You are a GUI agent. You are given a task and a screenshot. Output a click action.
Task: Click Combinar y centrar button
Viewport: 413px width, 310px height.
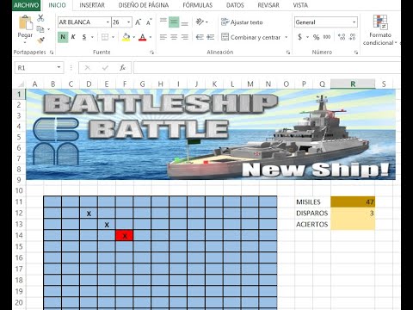(250, 37)
